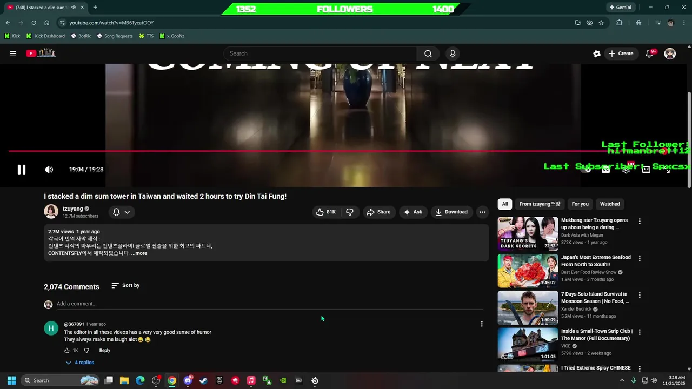Open Discord from taskbar
This screenshot has width=692, height=389.
(x=188, y=380)
